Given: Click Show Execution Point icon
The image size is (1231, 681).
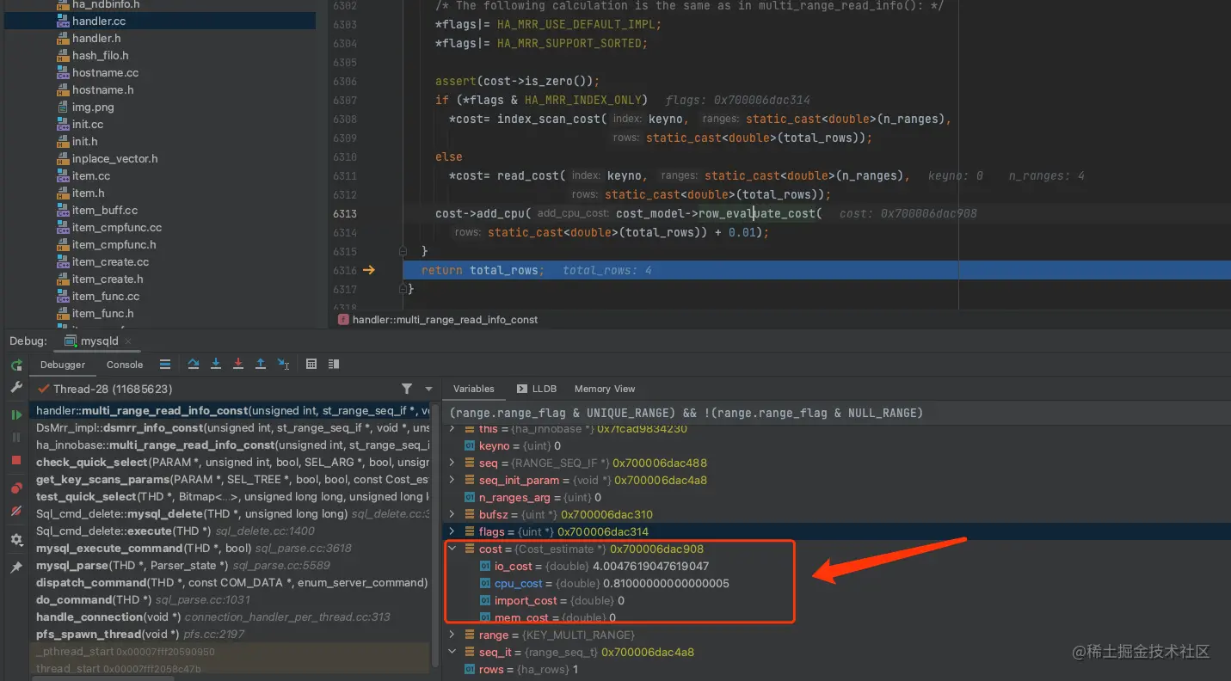Looking at the screenshot, I should (165, 365).
